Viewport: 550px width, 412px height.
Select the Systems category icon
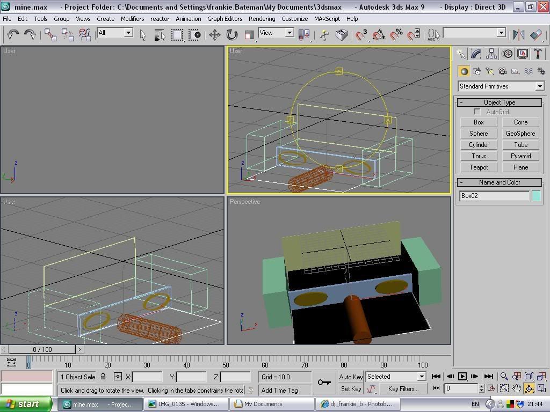541,71
